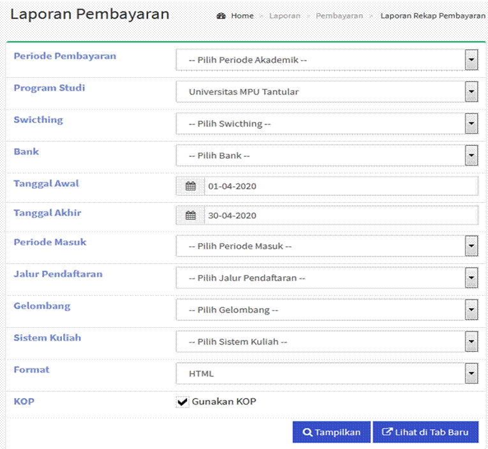Expand the Jalur Pendaftaran dropdown

pyautogui.click(x=327, y=278)
